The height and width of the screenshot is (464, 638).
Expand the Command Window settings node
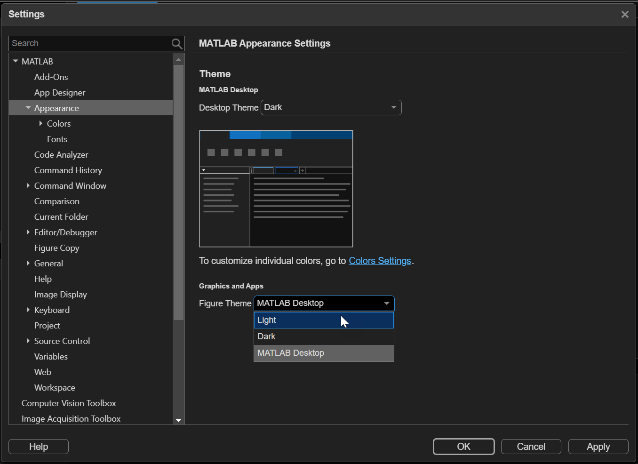28,185
